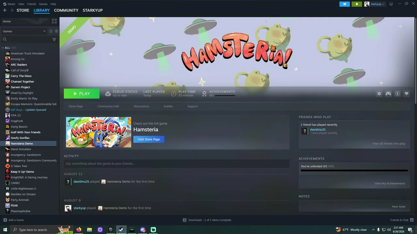Select Golf With Your Friends entry
Image resolution: width=417 pixels, height=234 pixels.
[25, 132]
